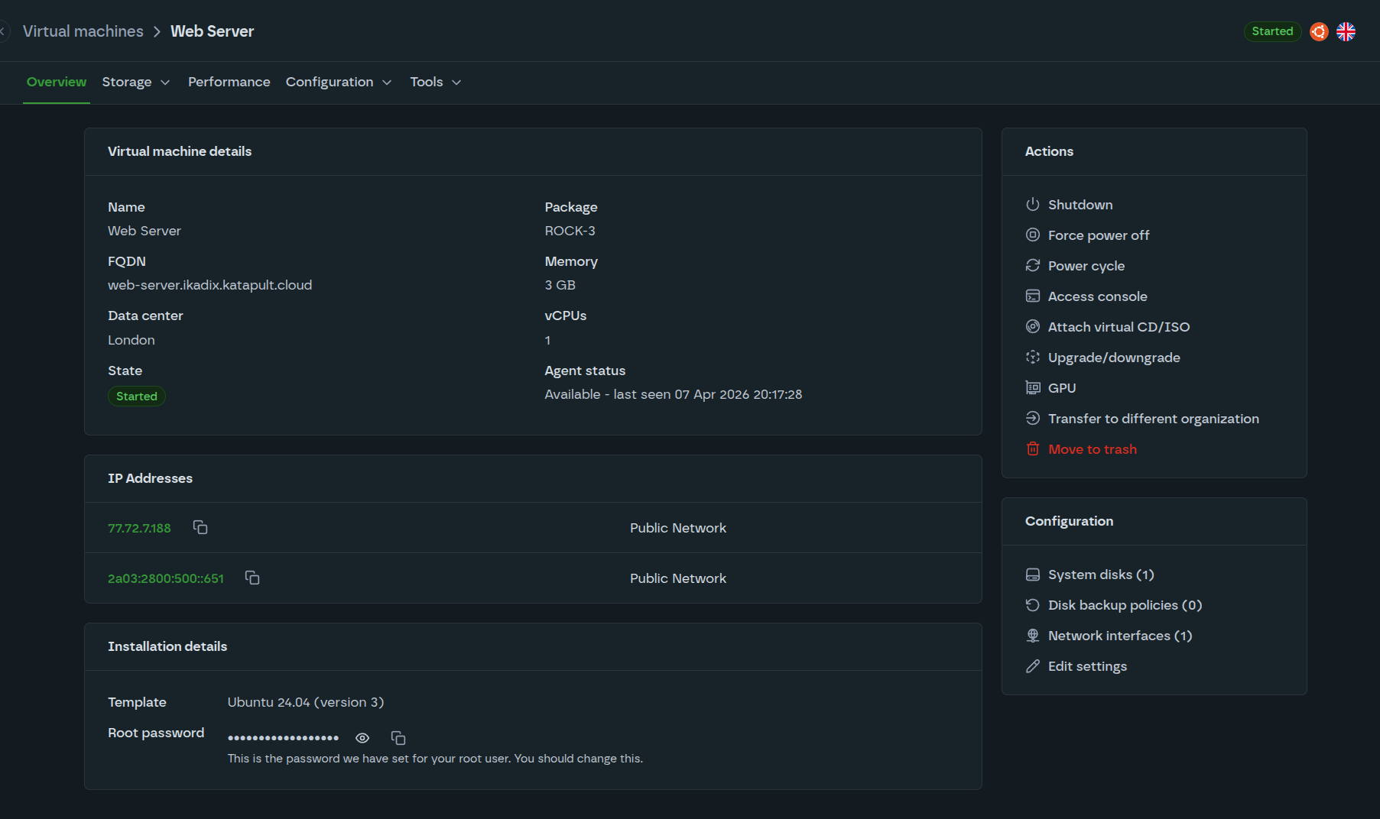This screenshot has height=819, width=1380.
Task: Copy the root password to clipboard
Action: click(398, 738)
